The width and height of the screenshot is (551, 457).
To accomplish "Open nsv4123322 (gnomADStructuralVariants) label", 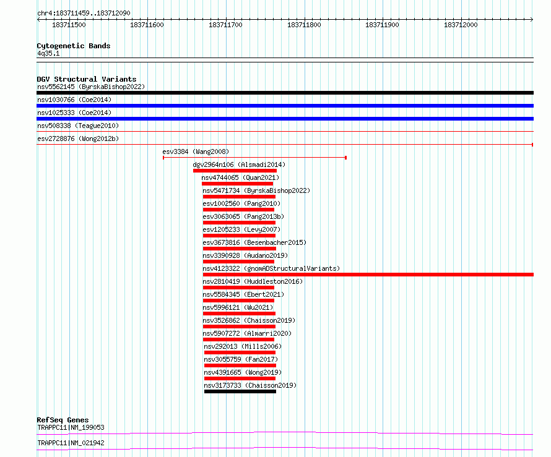I will pyautogui.click(x=271, y=268).
